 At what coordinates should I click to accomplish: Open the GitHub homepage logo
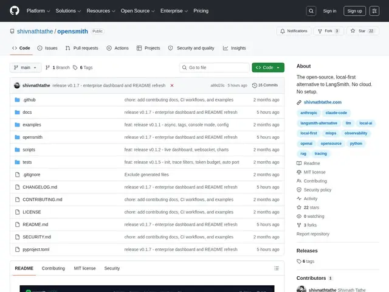point(15,11)
